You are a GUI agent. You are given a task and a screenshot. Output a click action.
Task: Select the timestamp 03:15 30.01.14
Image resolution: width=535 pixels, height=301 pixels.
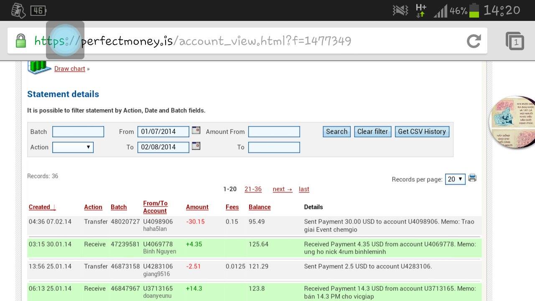[50, 244]
